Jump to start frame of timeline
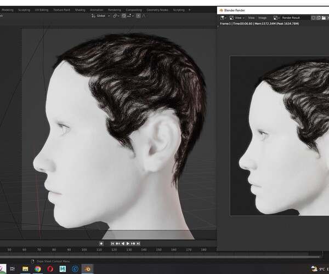This screenshot has width=329, height=274. coord(112,244)
